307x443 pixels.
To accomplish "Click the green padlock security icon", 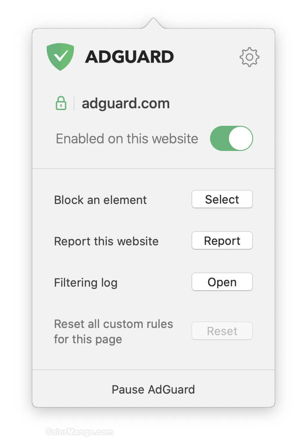I will pyautogui.click(x=61, y=103).
